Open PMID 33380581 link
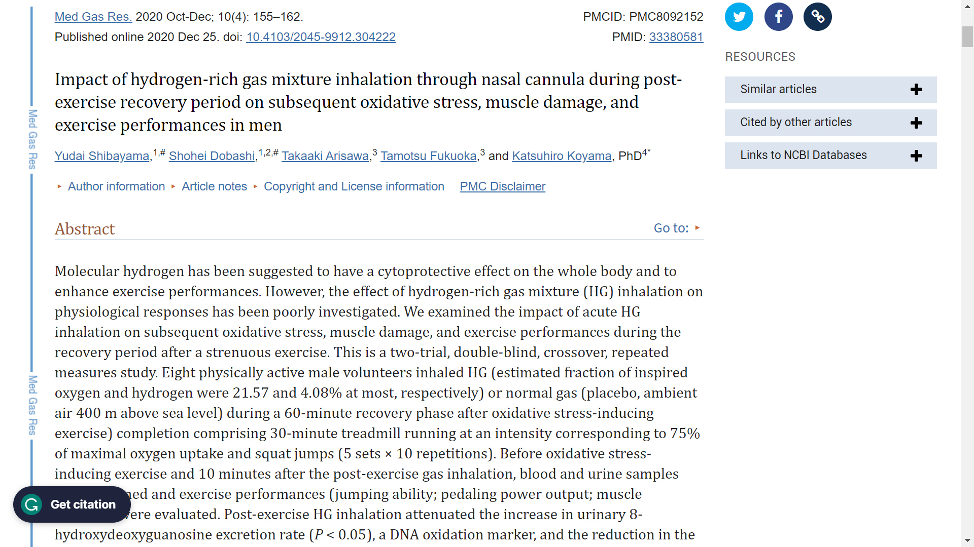The width and height of the screenshot is (974, 547). [676, 37]
